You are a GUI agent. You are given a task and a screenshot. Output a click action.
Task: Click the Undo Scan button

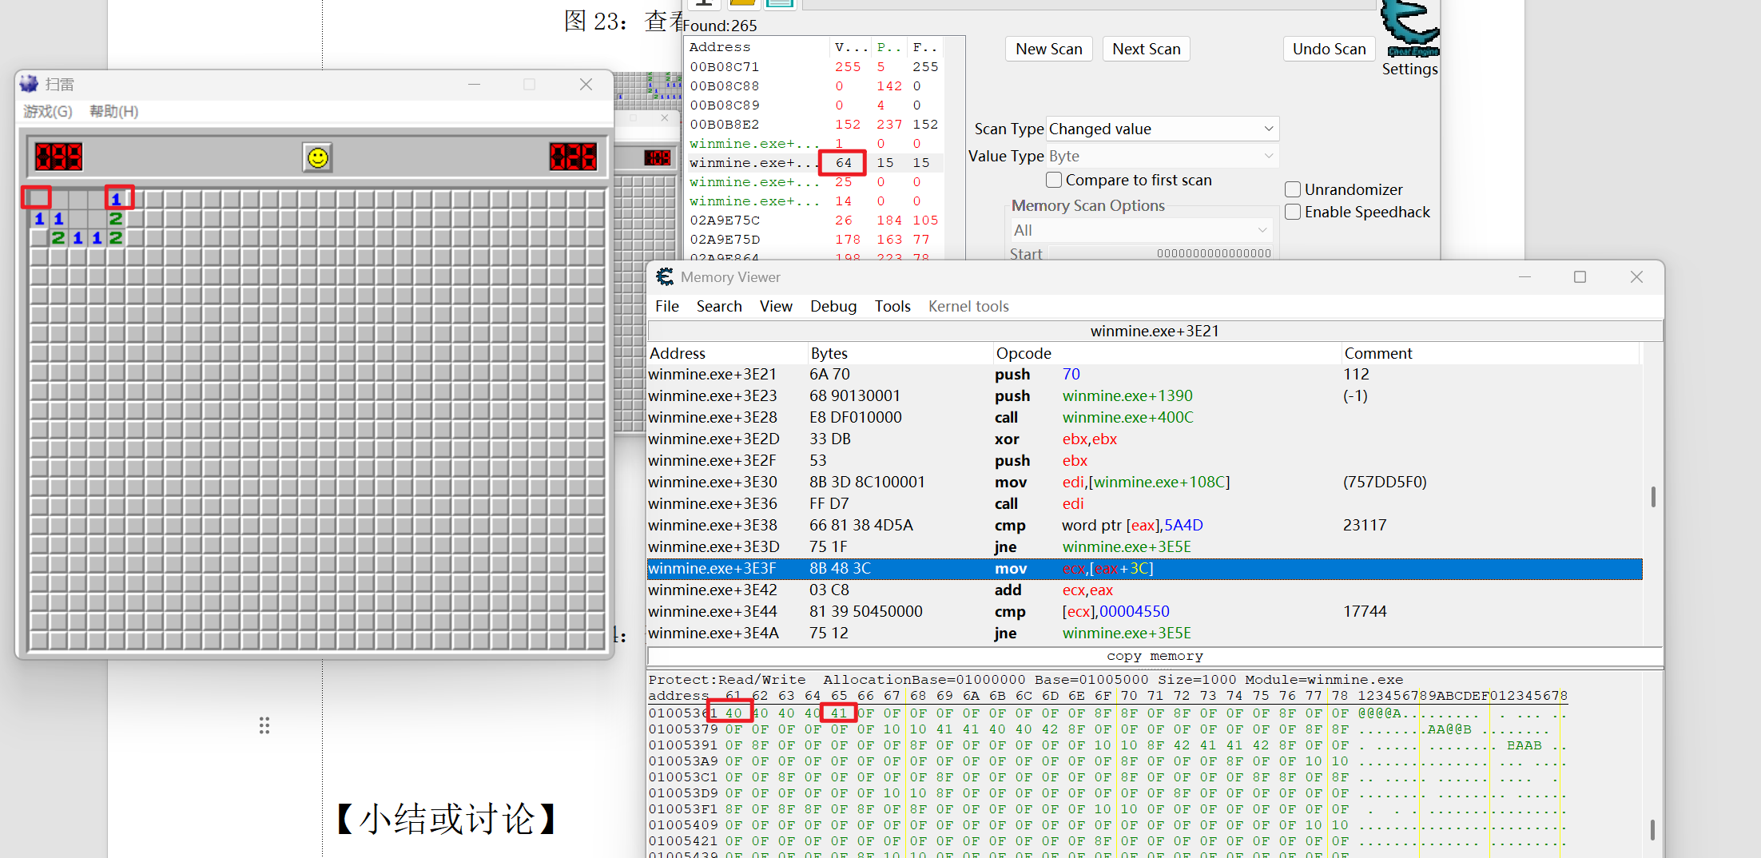(1329, 49)
